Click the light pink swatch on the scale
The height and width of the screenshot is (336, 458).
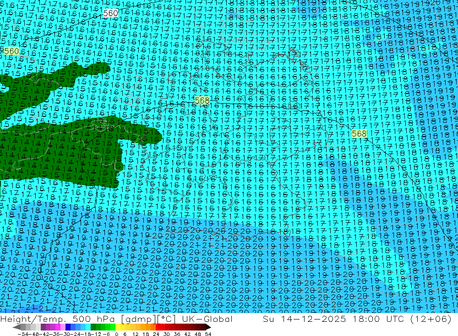click(x=63, y=327)
